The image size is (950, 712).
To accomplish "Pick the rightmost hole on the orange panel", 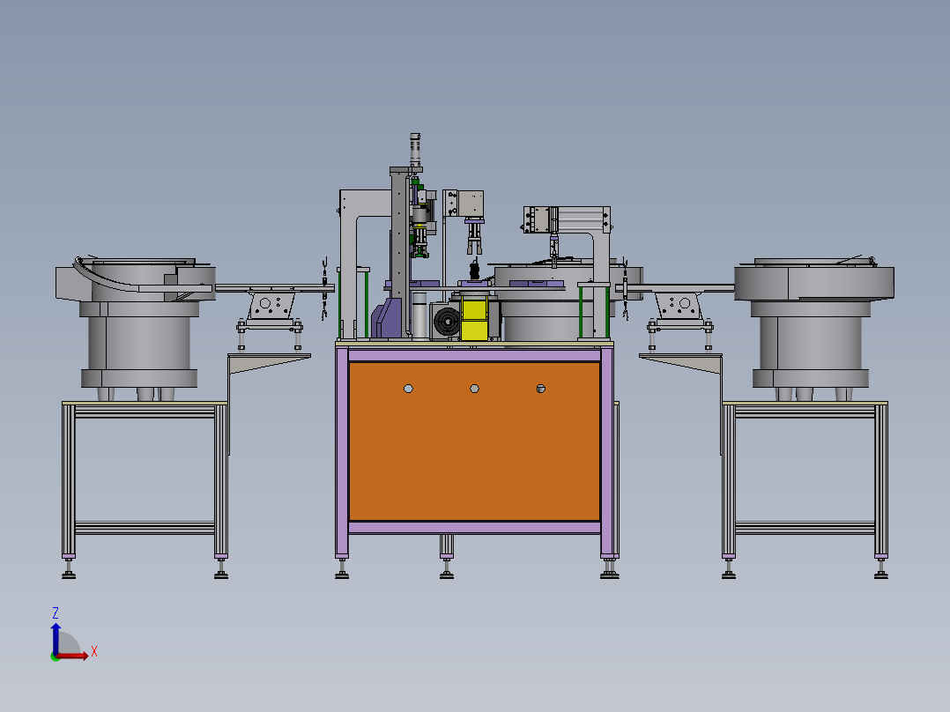I will [x=541, y=389].
